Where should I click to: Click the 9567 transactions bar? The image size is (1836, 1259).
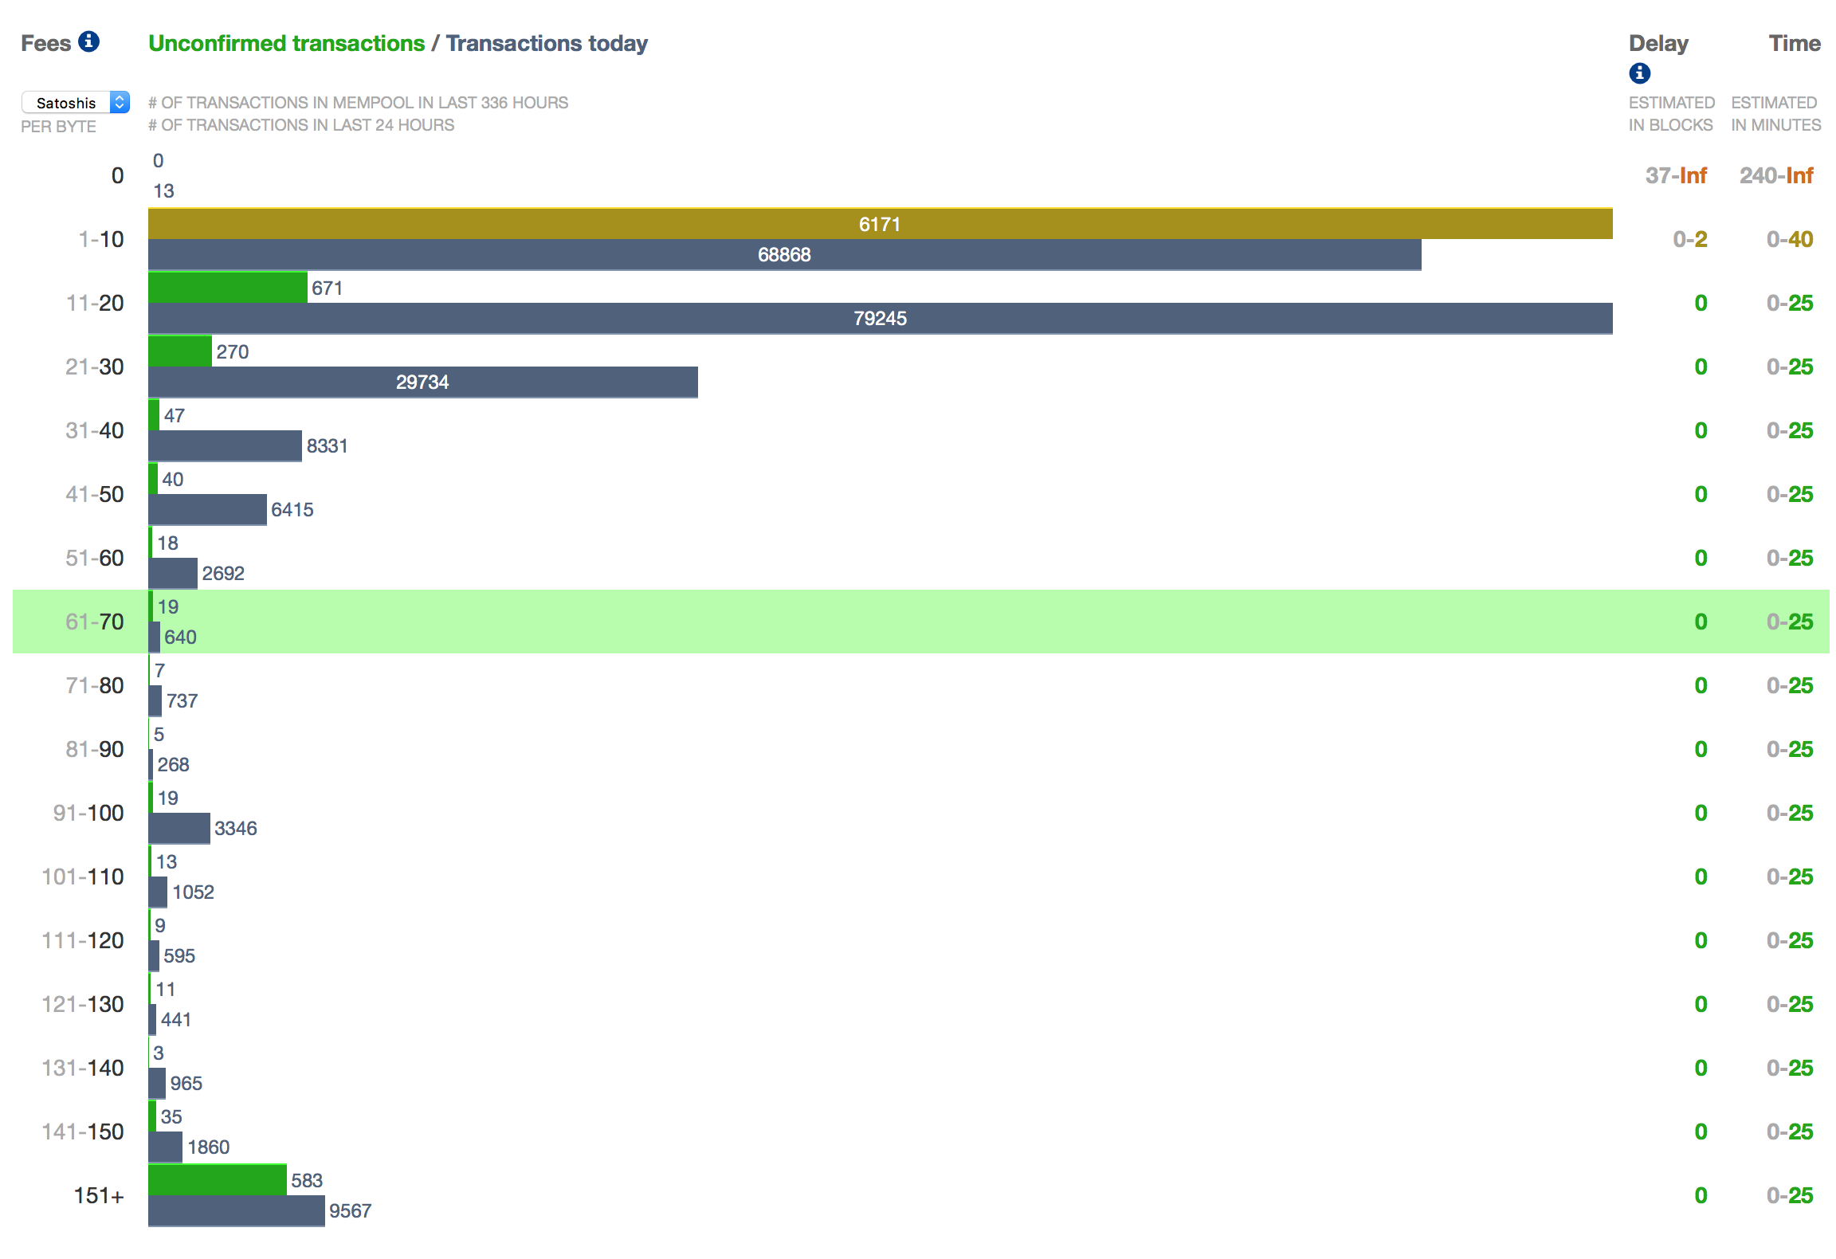click(237, 1211)
